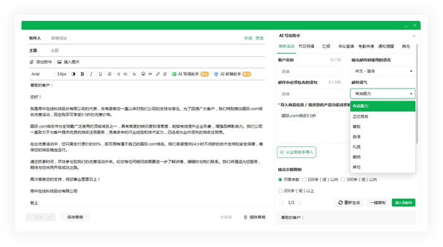Open the AI 写信助手 tool
Screen dimensions: 443x247
190,74
